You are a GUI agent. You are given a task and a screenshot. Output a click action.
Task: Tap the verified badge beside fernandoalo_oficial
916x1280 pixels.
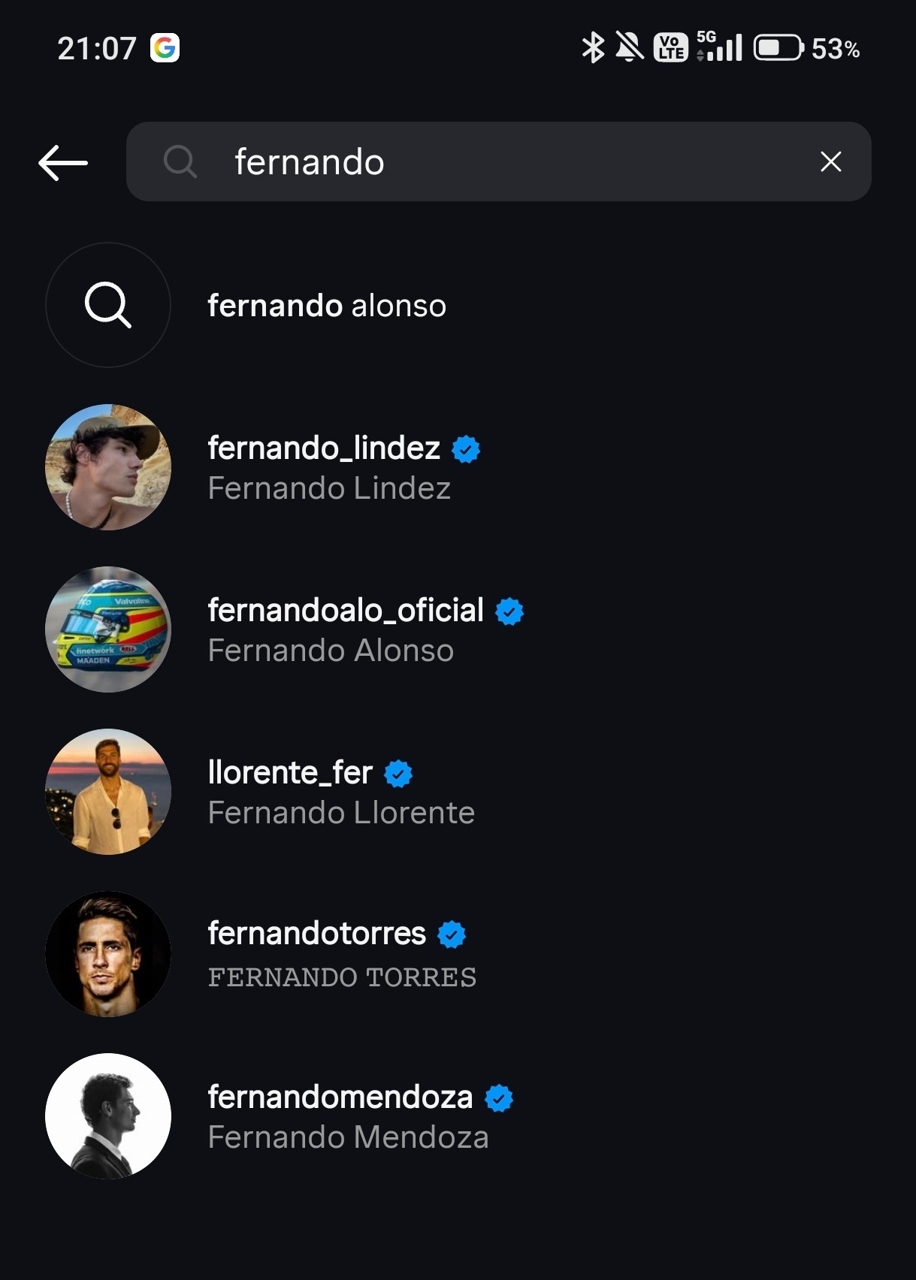509,611
